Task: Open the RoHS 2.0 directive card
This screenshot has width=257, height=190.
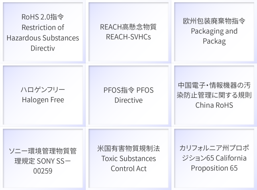Action: 43,32
